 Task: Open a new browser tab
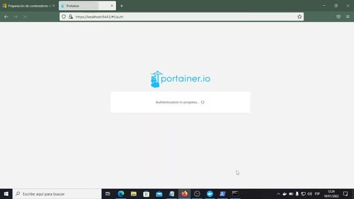[x=122, y=6]
